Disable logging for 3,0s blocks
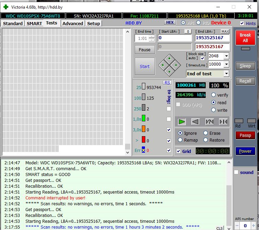This screenshot has width=259, height=230. (x=169, y=130)
